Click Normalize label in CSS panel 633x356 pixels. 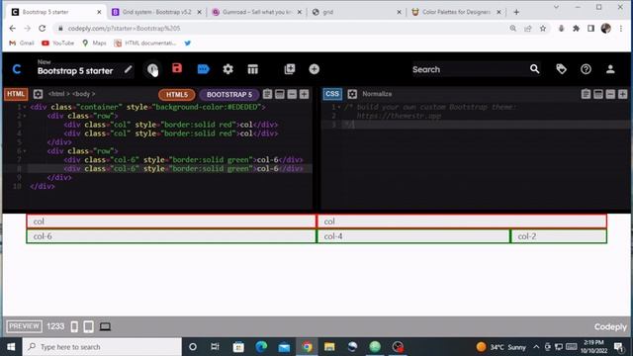[x=377, y=94]
